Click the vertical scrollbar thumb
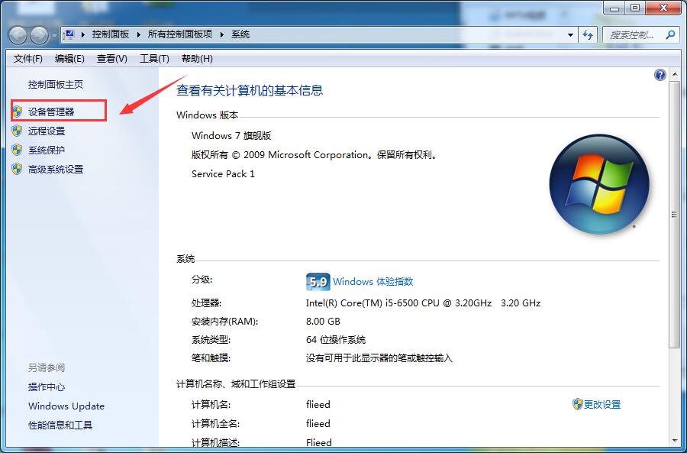The width and height of the screenshot is (687, 453). click(674, 215)
